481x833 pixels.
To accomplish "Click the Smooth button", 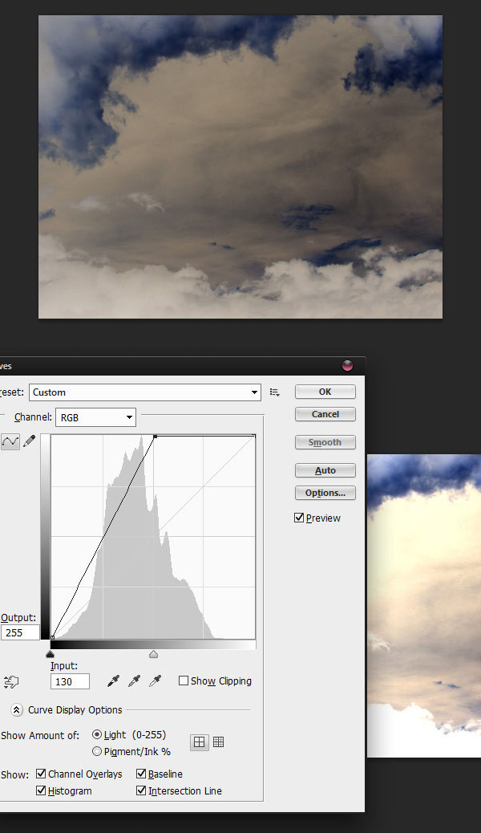I will [325, 442].
